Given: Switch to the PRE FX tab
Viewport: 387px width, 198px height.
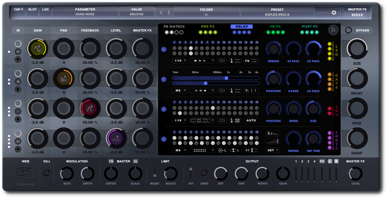Looking at the screenshot, I should click(208, 27).
